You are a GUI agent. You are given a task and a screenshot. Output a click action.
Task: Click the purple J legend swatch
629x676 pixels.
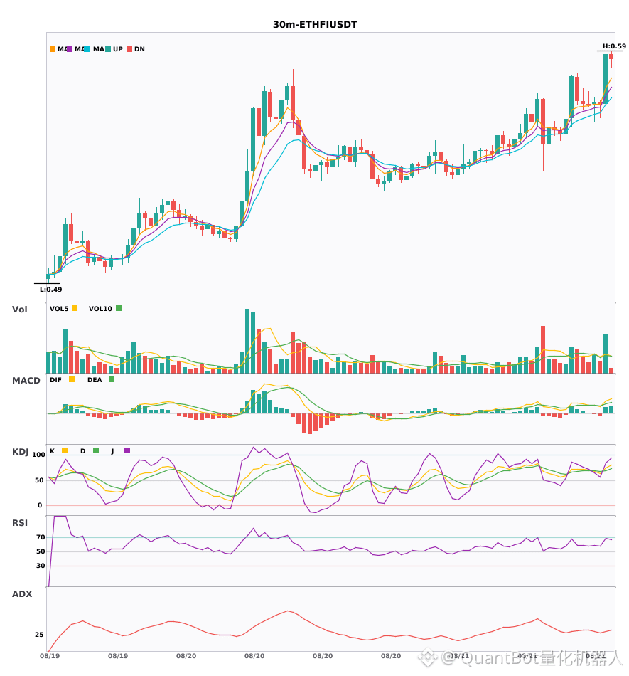127,450
